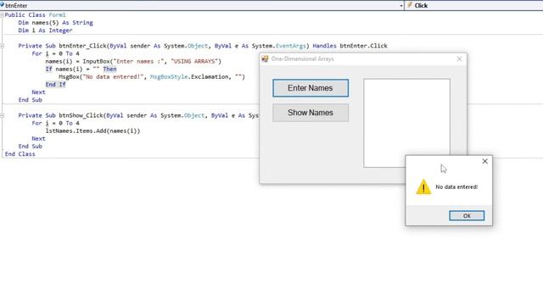Viewport: 543px width, 305px height.
Task: Collapse the Public Class Form1 region
Action: pyautogui.click(x=2, y=15)
